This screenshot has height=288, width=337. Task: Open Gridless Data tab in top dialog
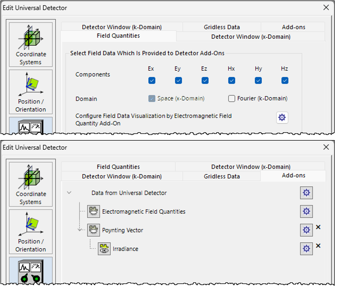pyautogui.click(x=222, y=27)
